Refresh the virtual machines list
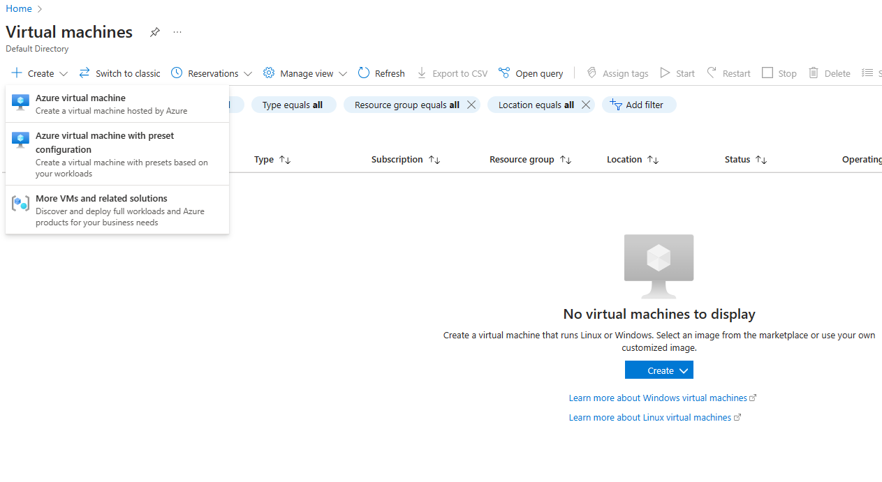The image size is (882, 482). [x=381, y=73]
